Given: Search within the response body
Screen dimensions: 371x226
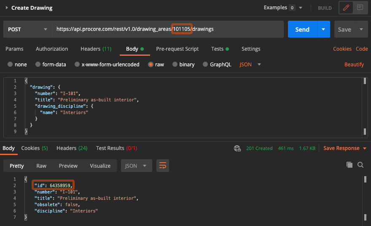Looking at the screenshot, I should pos(360,165).
